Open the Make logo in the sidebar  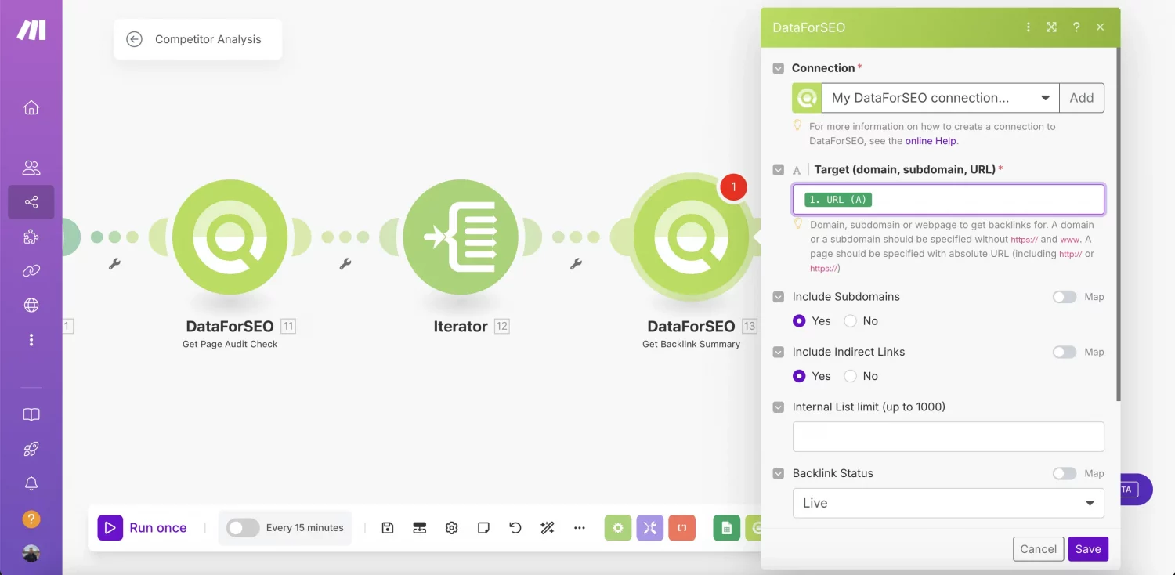[x=31, y=30]
